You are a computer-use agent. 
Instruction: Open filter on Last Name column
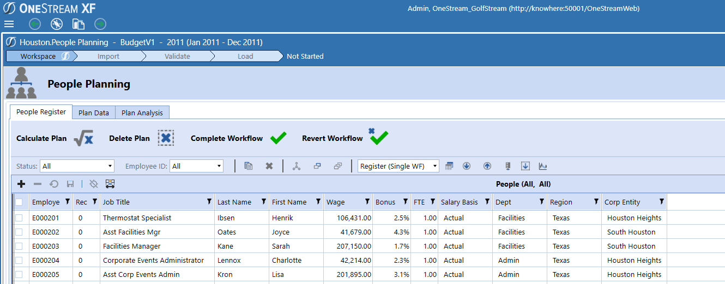[263, 201]
